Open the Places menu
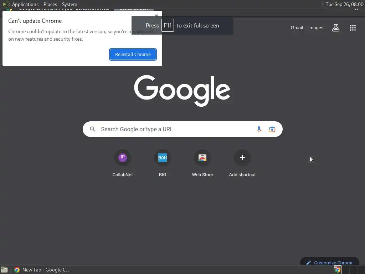This screenshot has width=365, height=274. 50,4
